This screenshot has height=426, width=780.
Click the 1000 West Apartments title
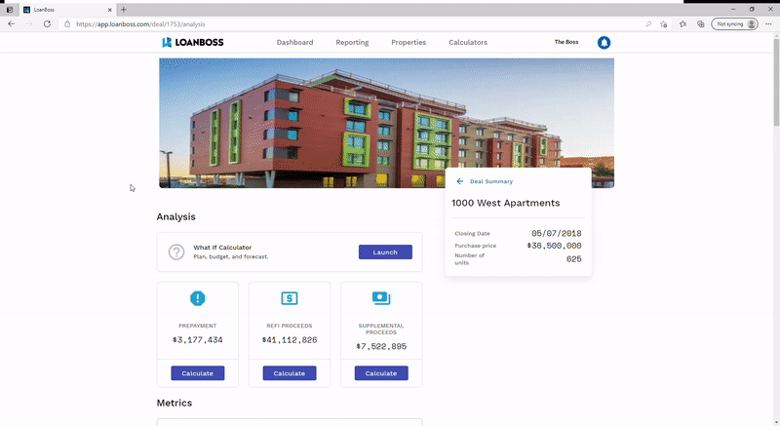pos(505,203)
